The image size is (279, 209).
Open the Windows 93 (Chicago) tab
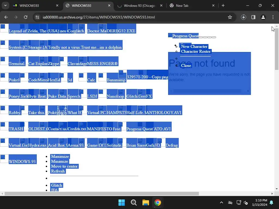(140, 5)
